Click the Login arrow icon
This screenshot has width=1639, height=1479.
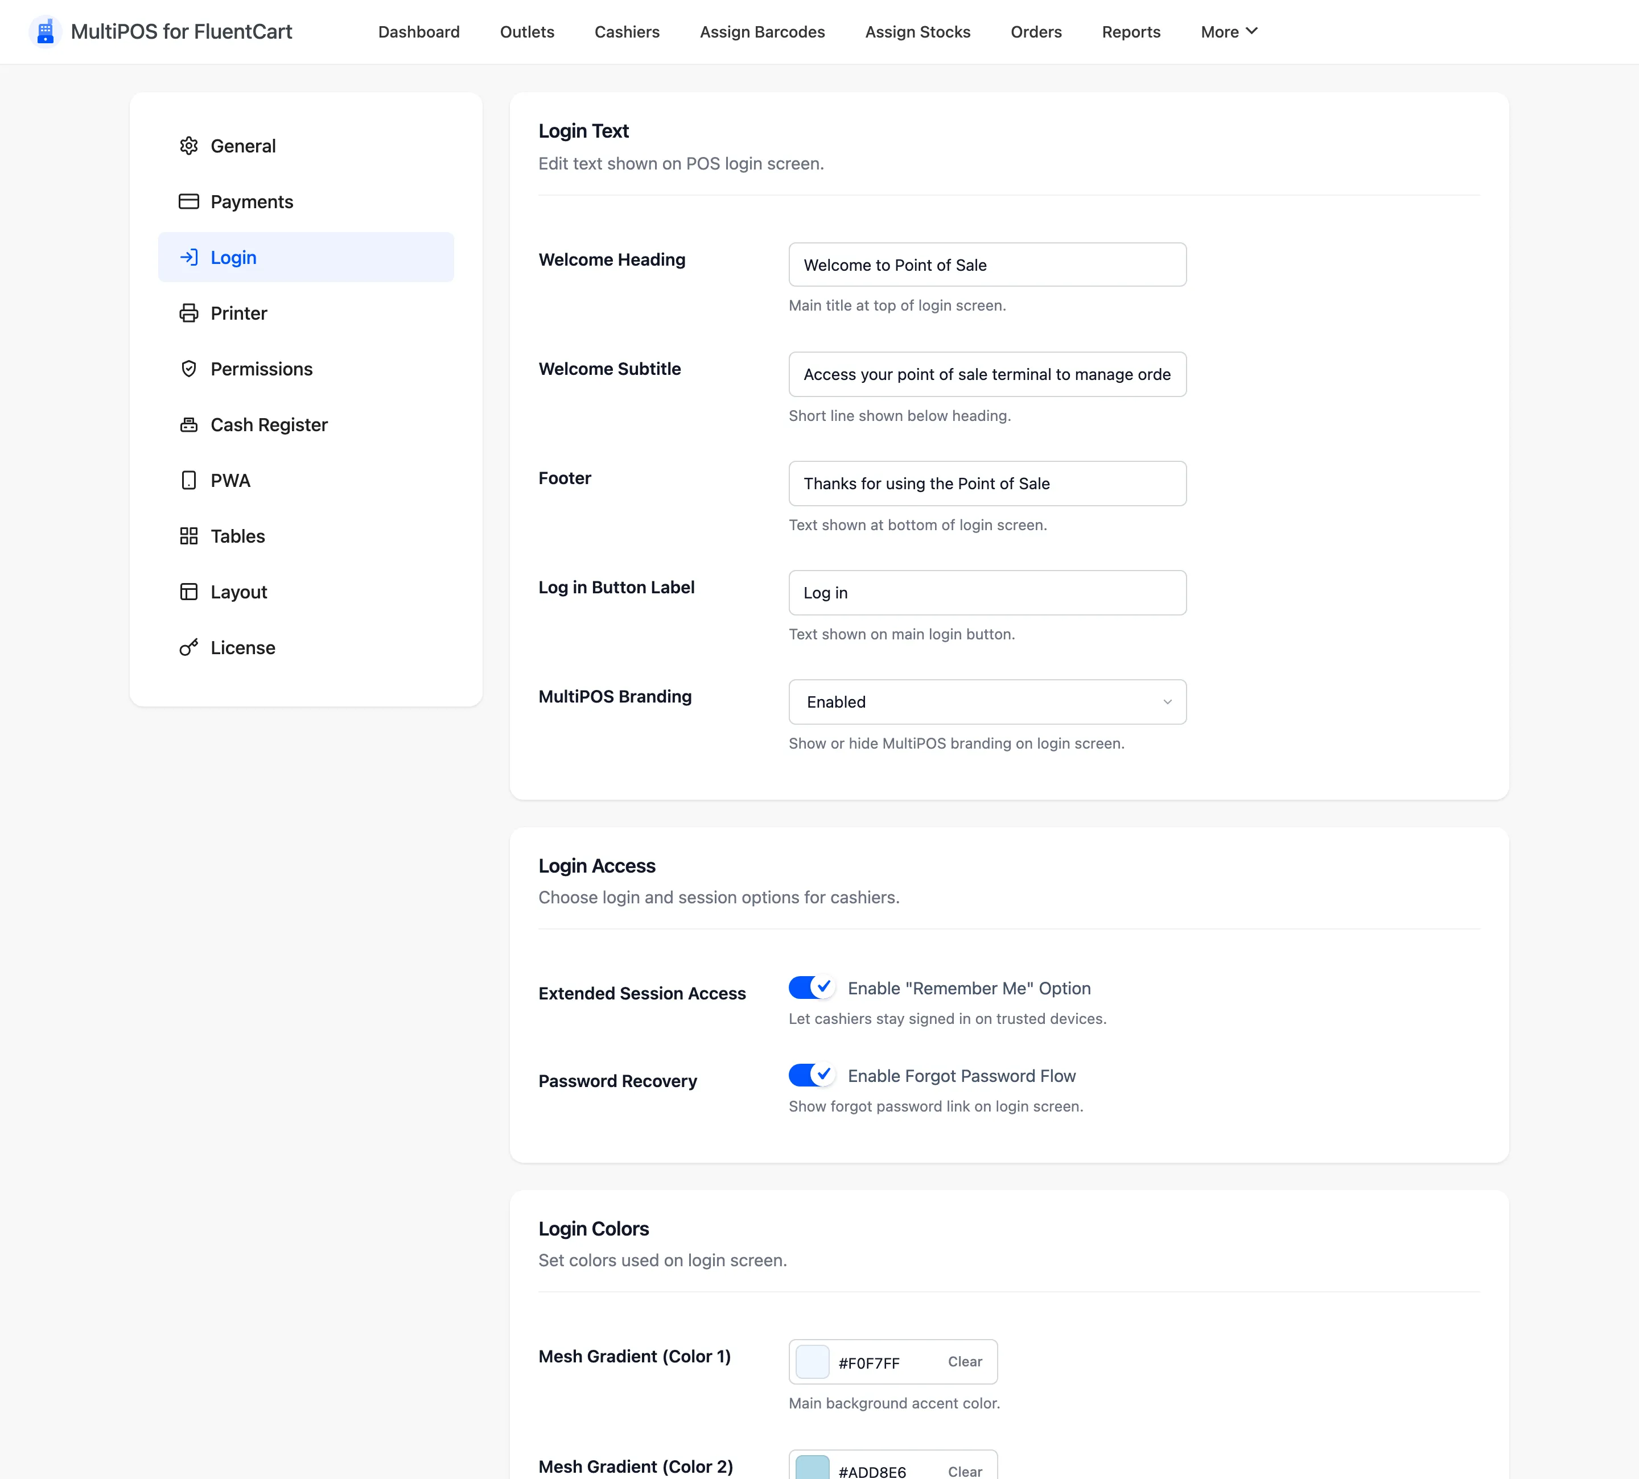[188, 258]
